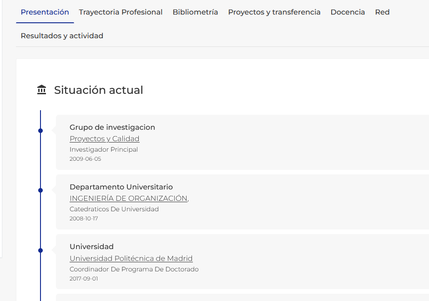This screenshot has height=301, width=429.
Task: Click timeline dot for Departamento Universitario
Action: point(40,190)
